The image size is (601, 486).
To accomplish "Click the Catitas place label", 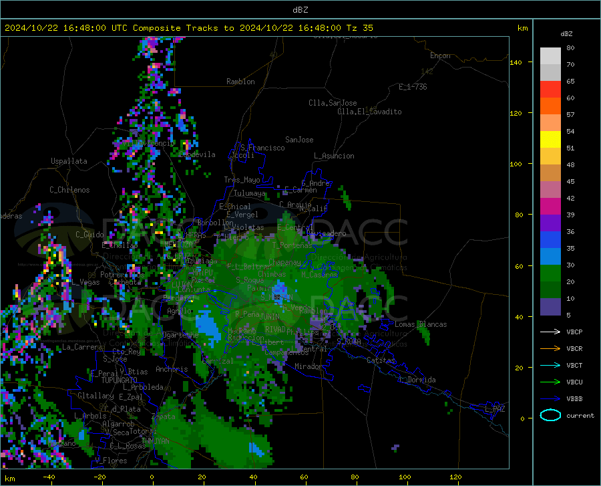I will (381, 360).
